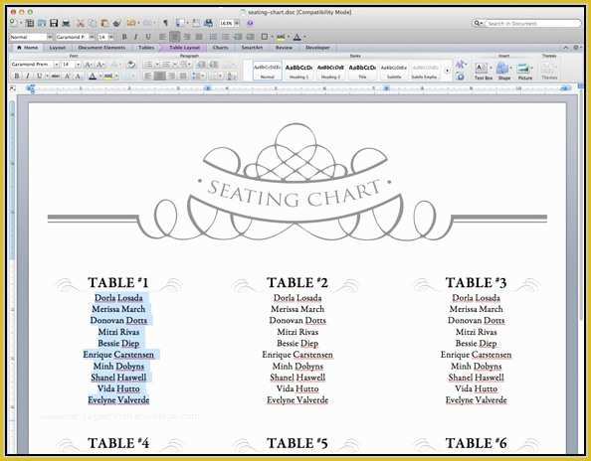Click the Clear Formatting icon
Screen dimensions: 591x461
coord(131,65)
